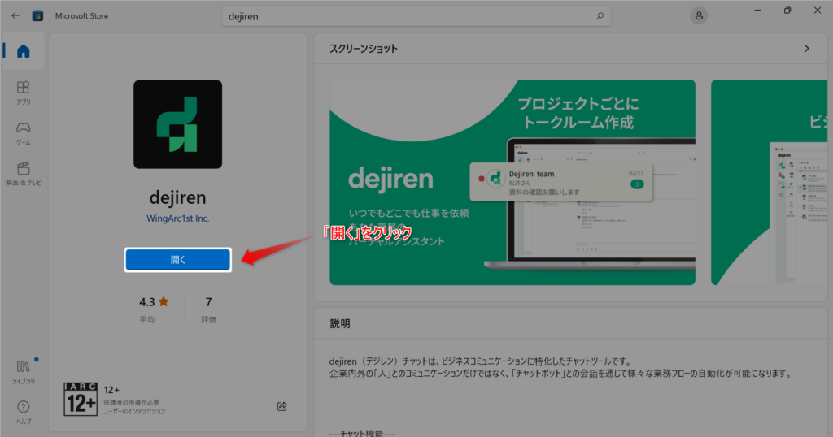Open ライブラリ in the sidebar
Screen dimensions: 833x437
[23, 372]
